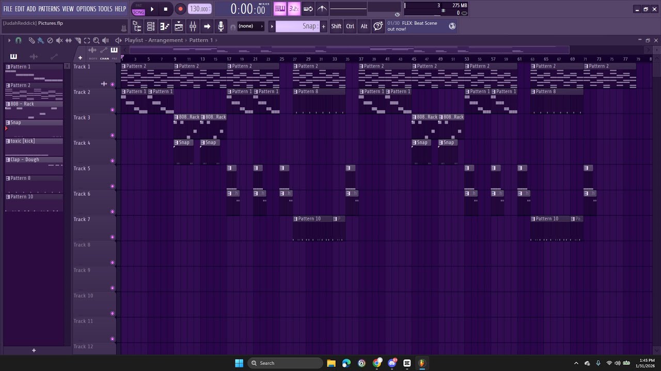Open the Playlist view icon
Viewport: 661px width, 371px height.
coord(179,26)
